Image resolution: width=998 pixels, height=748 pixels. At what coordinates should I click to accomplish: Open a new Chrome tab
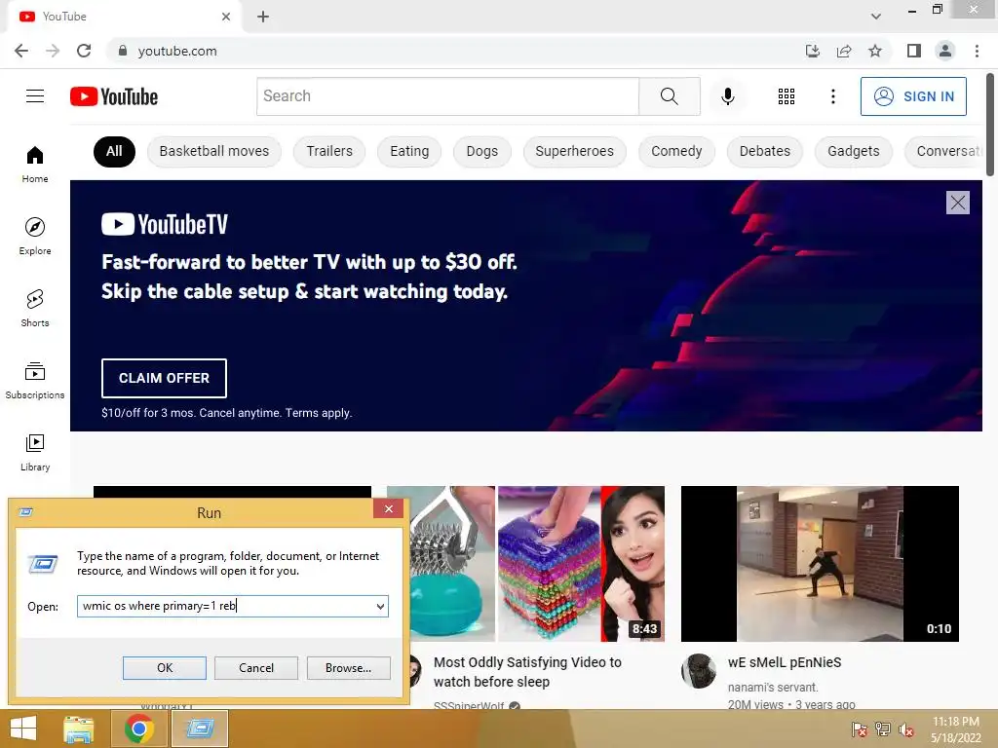263,17
